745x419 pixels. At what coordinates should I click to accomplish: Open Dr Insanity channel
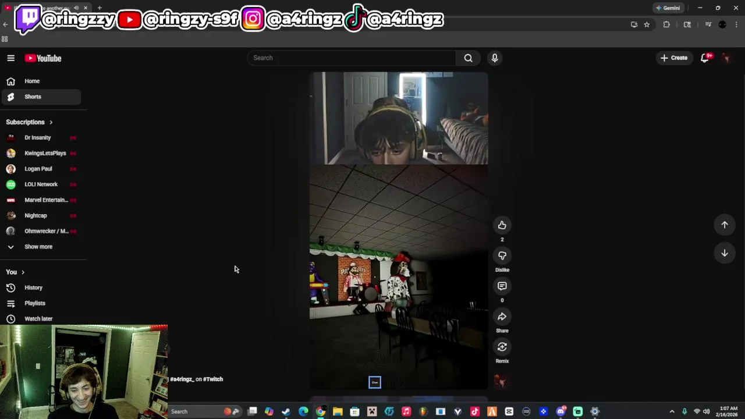click(41, 137)
